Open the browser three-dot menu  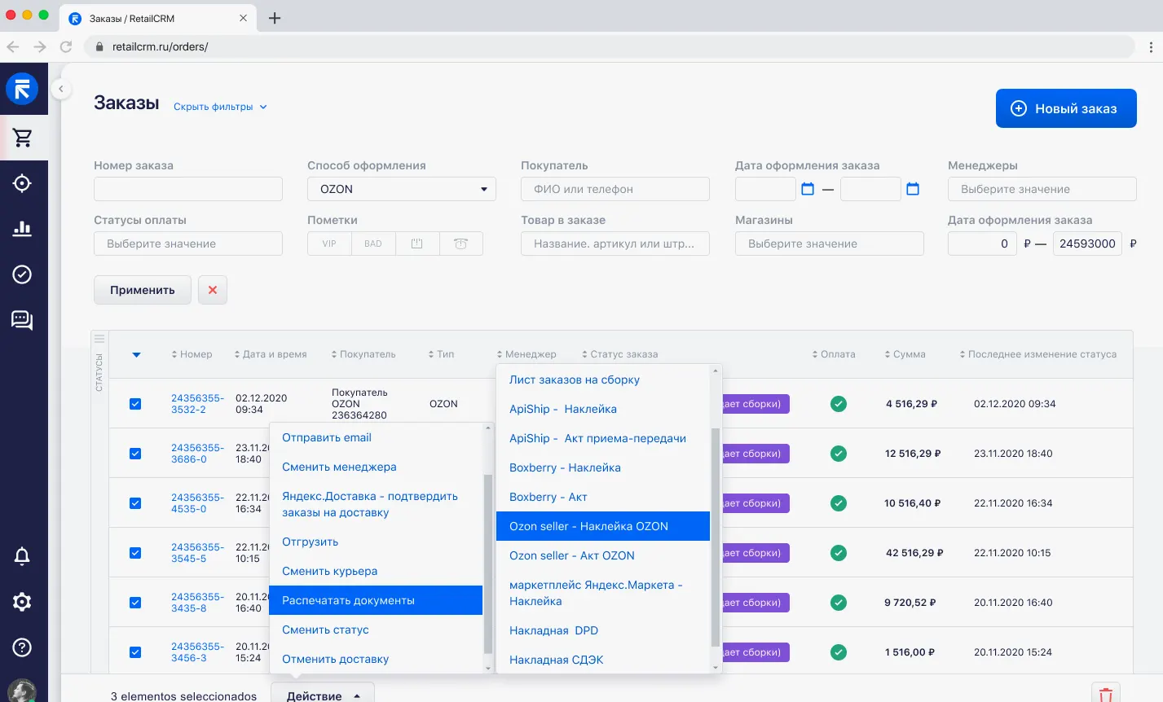tap(1151, 46)
